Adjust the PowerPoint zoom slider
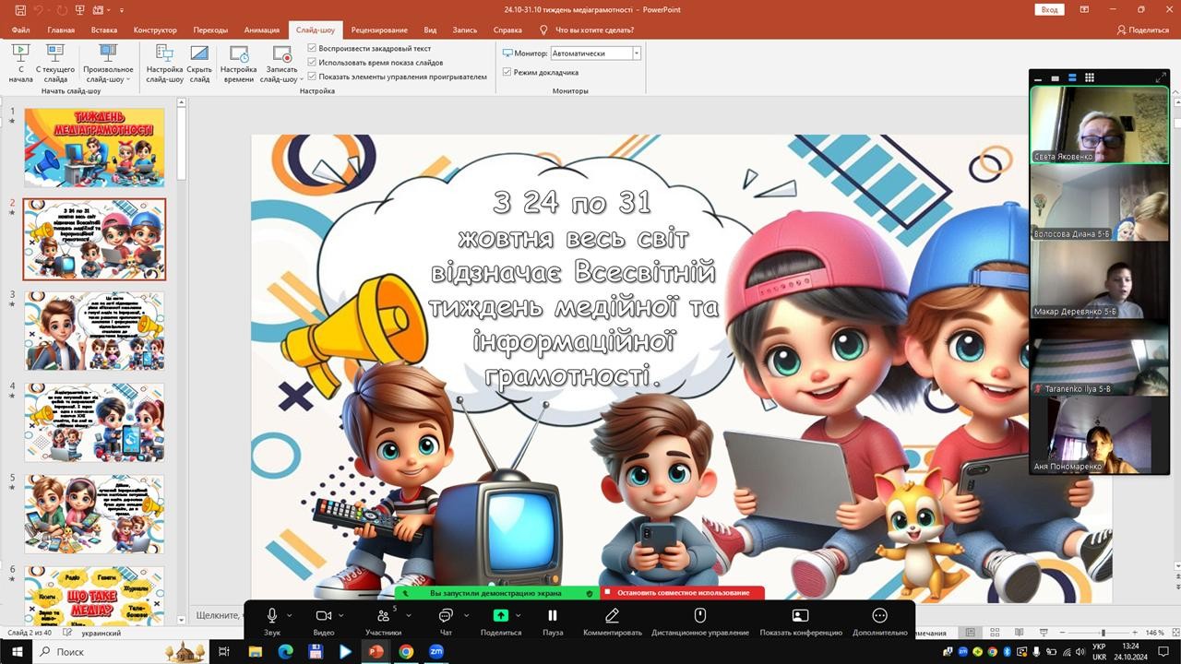The width and height of the screenshot is (1181, 664). [x=1103, y=633]
